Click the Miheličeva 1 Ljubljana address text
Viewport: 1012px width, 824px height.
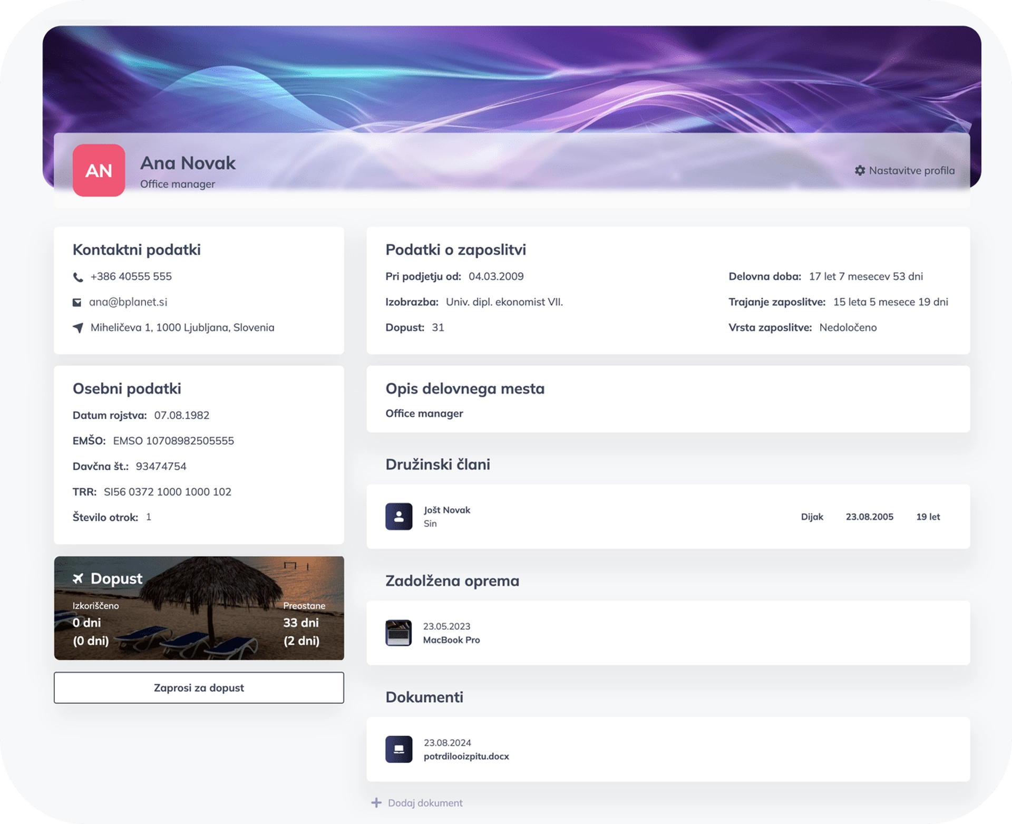(182, 327)
